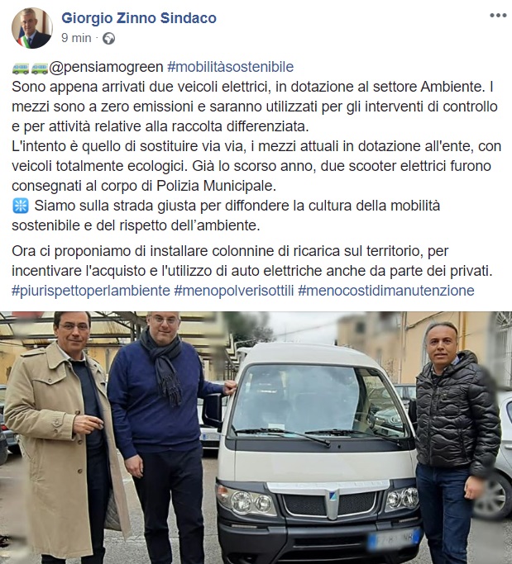Screen dimensions: 512x564
Task: Open the Giorgio Zinno Sindaco name link
Action: (139, 18)
